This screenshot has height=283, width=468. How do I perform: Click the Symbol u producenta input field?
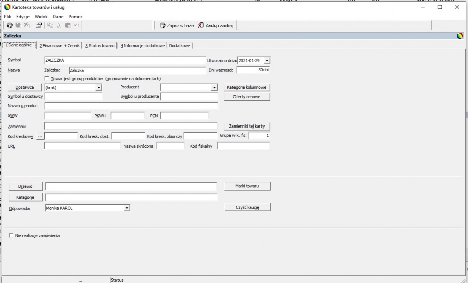click(x=189, y=97)
